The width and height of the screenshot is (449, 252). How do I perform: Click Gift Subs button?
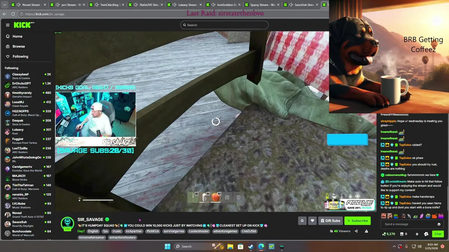coord(330,220)
